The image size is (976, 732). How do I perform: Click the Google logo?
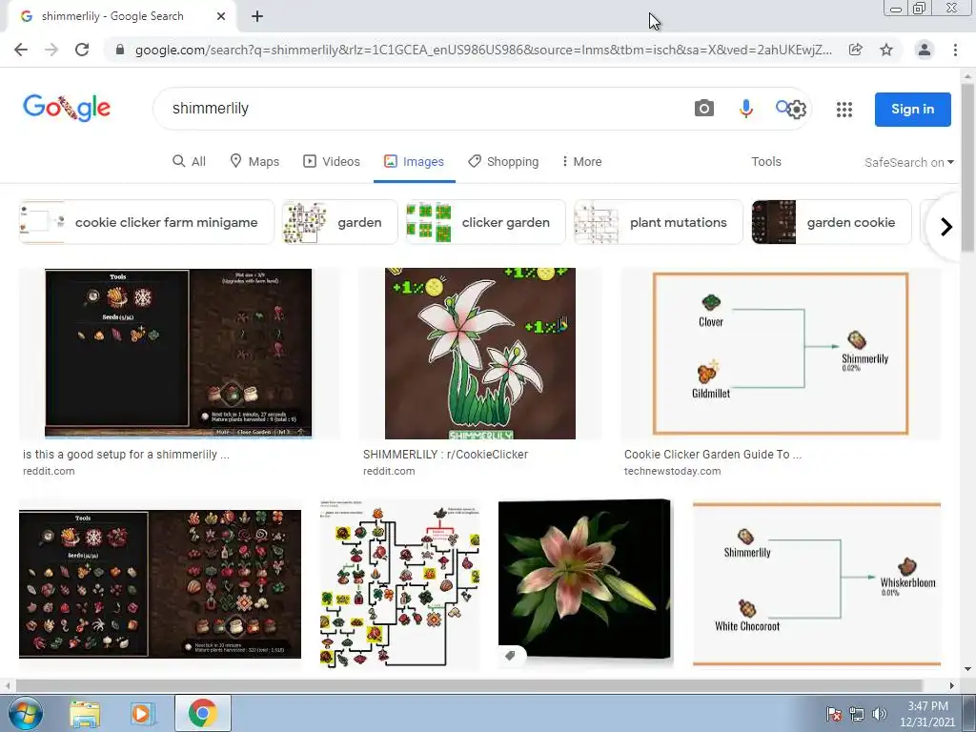tap(67, 109)
